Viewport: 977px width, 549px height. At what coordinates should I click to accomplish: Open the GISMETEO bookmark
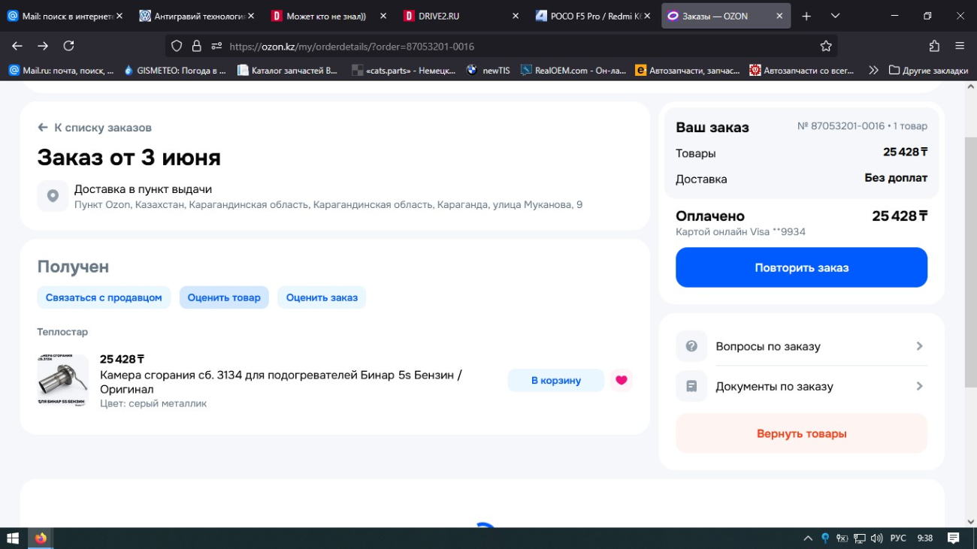pyautogui.click(x=174, y=70)
